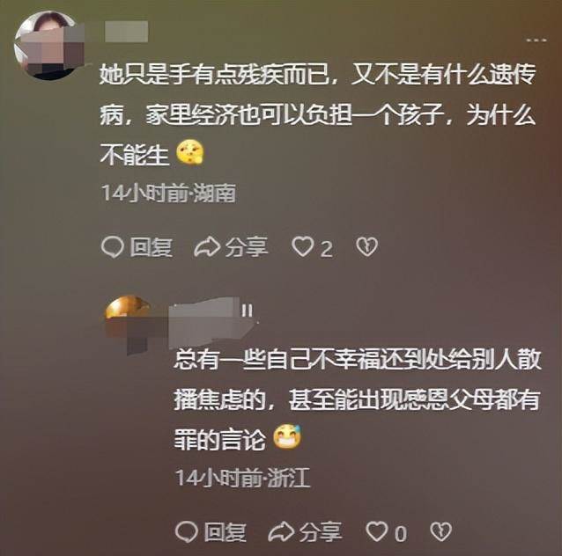Click the thinking emoji after 不能生
The height and width of the screenshot is (556, 562).
tap(189, 152)
